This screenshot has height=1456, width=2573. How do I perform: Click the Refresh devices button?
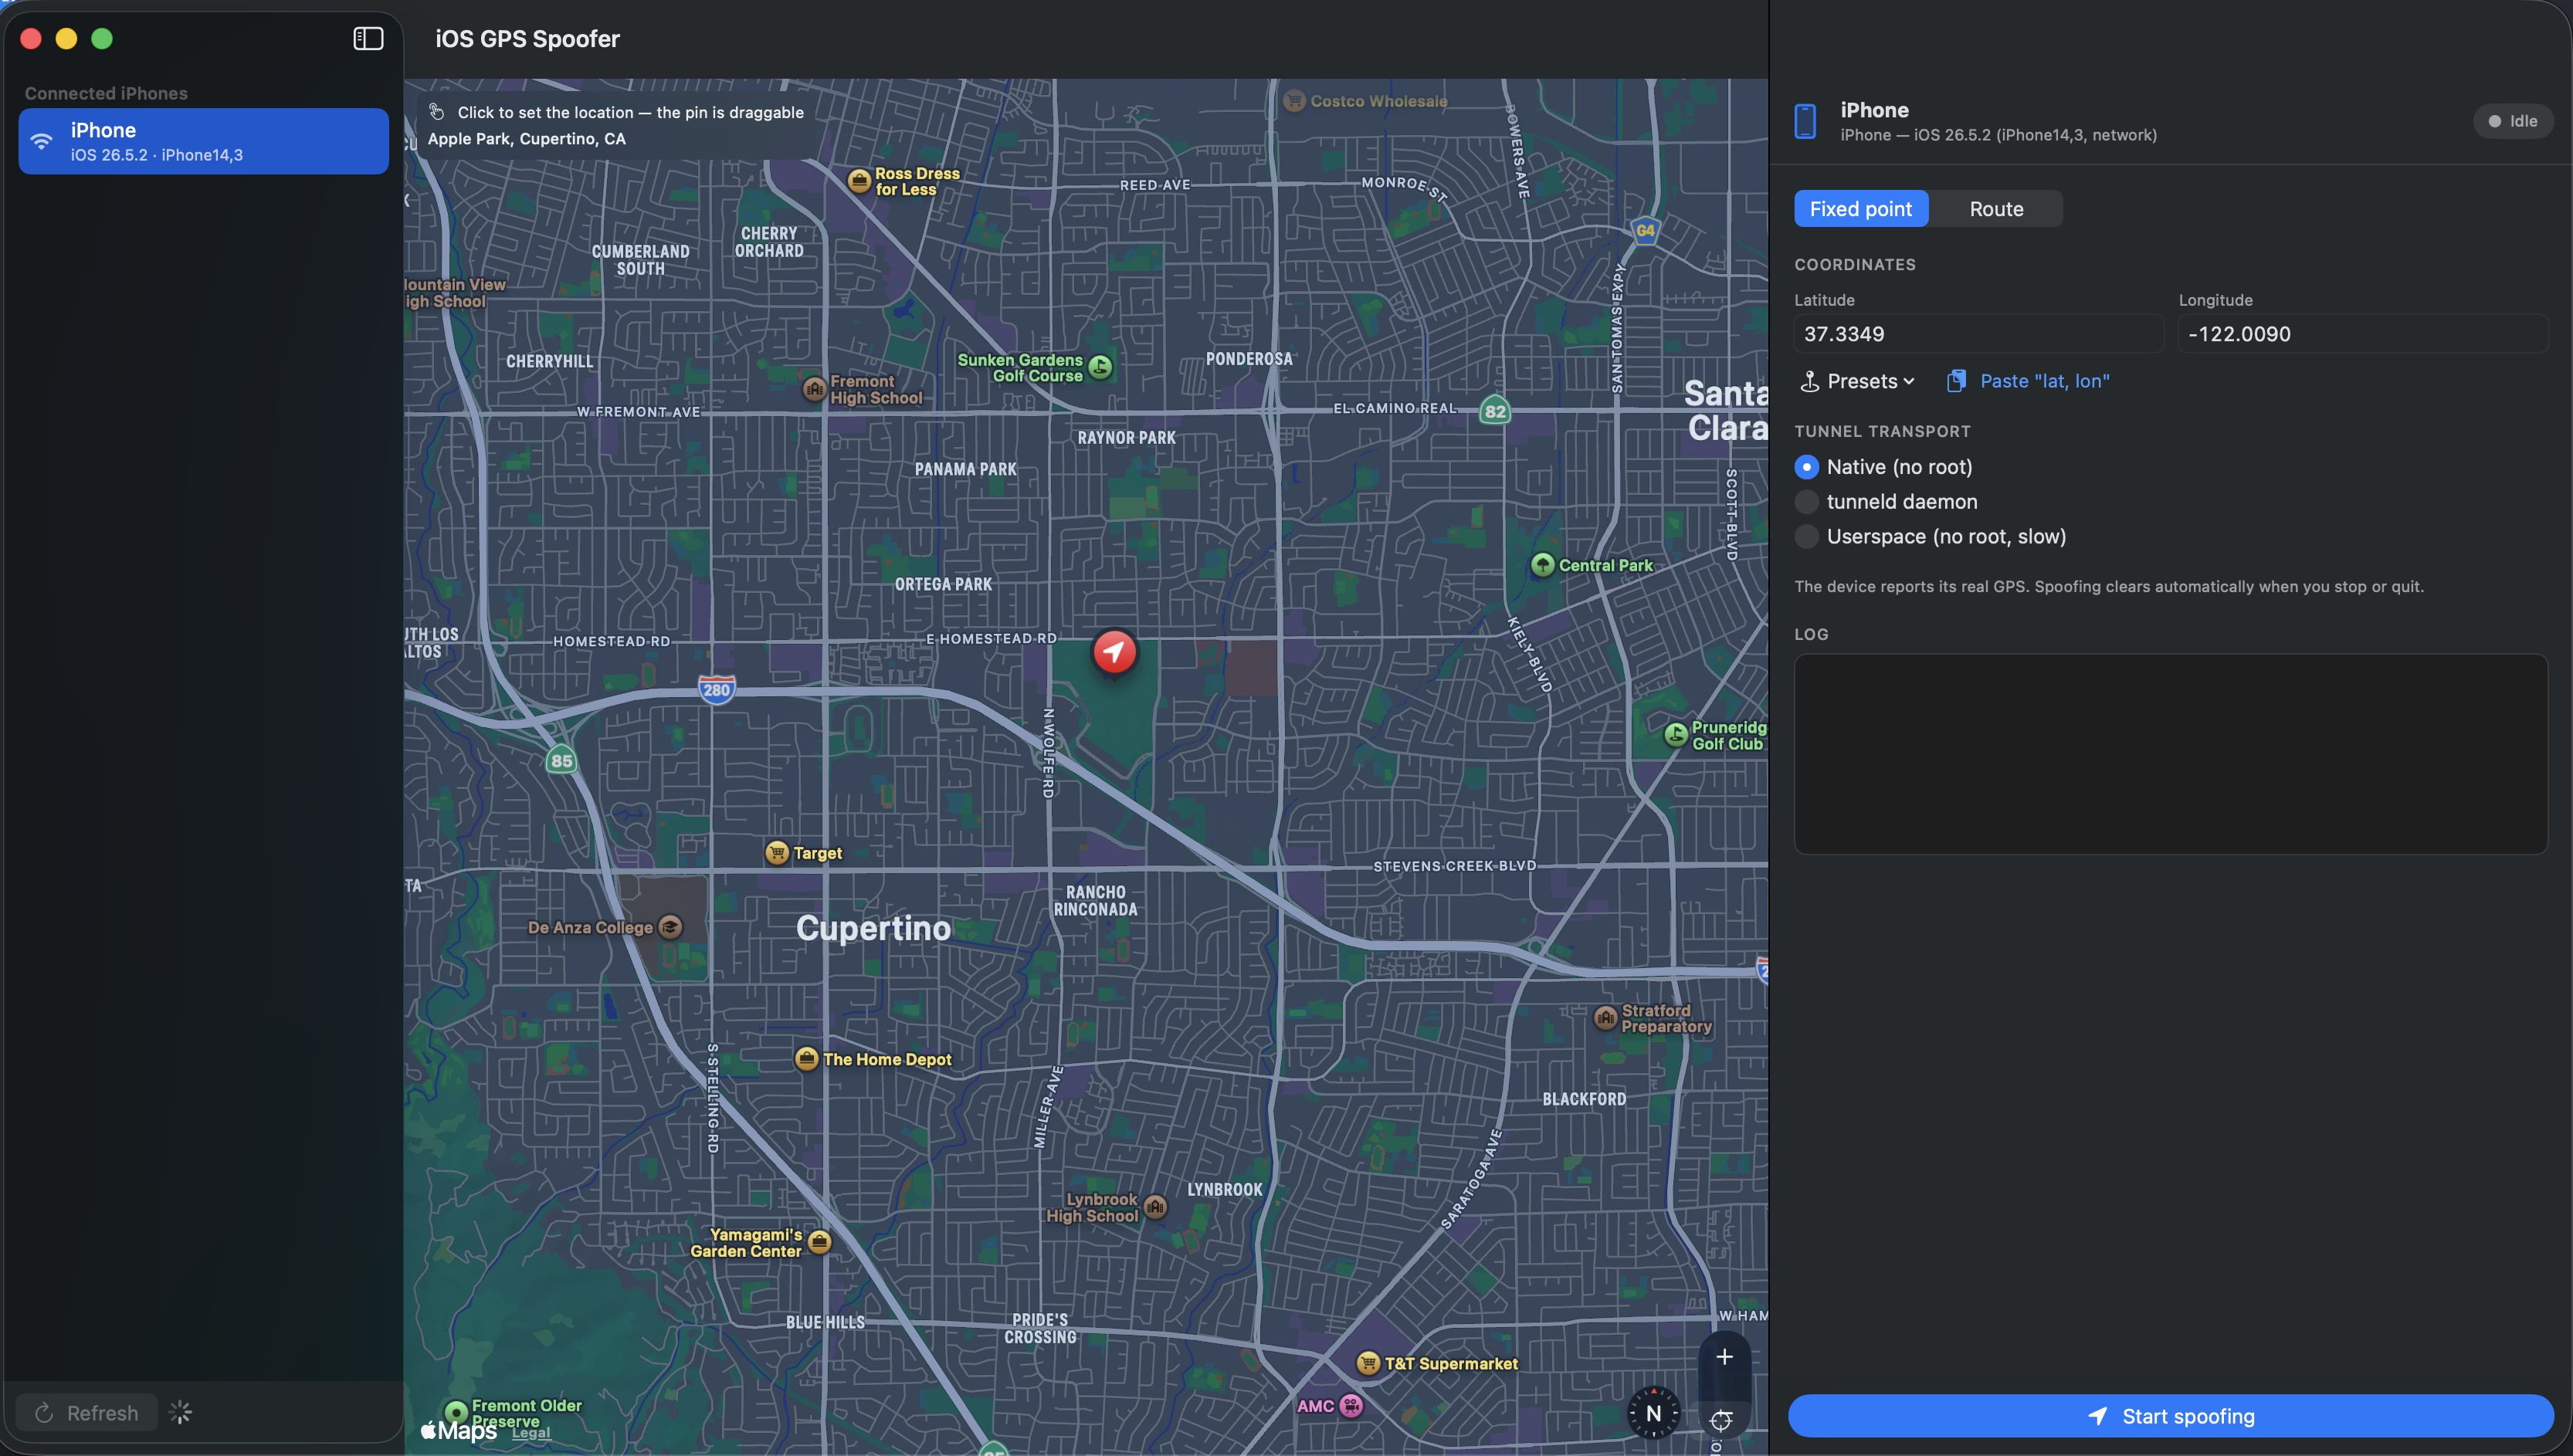point(87,1413)
